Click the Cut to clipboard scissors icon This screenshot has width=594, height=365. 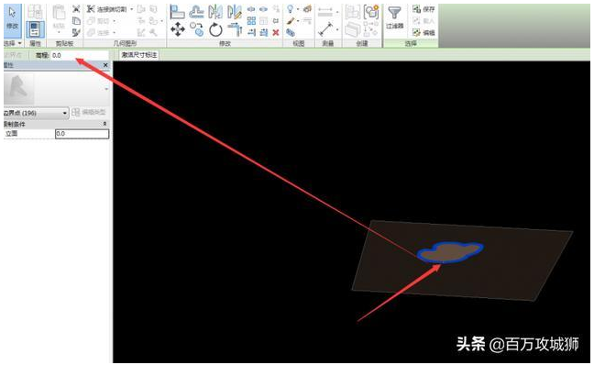(x=76, y=9)
